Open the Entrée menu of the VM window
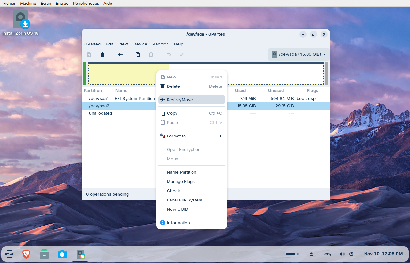This screenshot has width=410, height=263. tap(62, 3)
